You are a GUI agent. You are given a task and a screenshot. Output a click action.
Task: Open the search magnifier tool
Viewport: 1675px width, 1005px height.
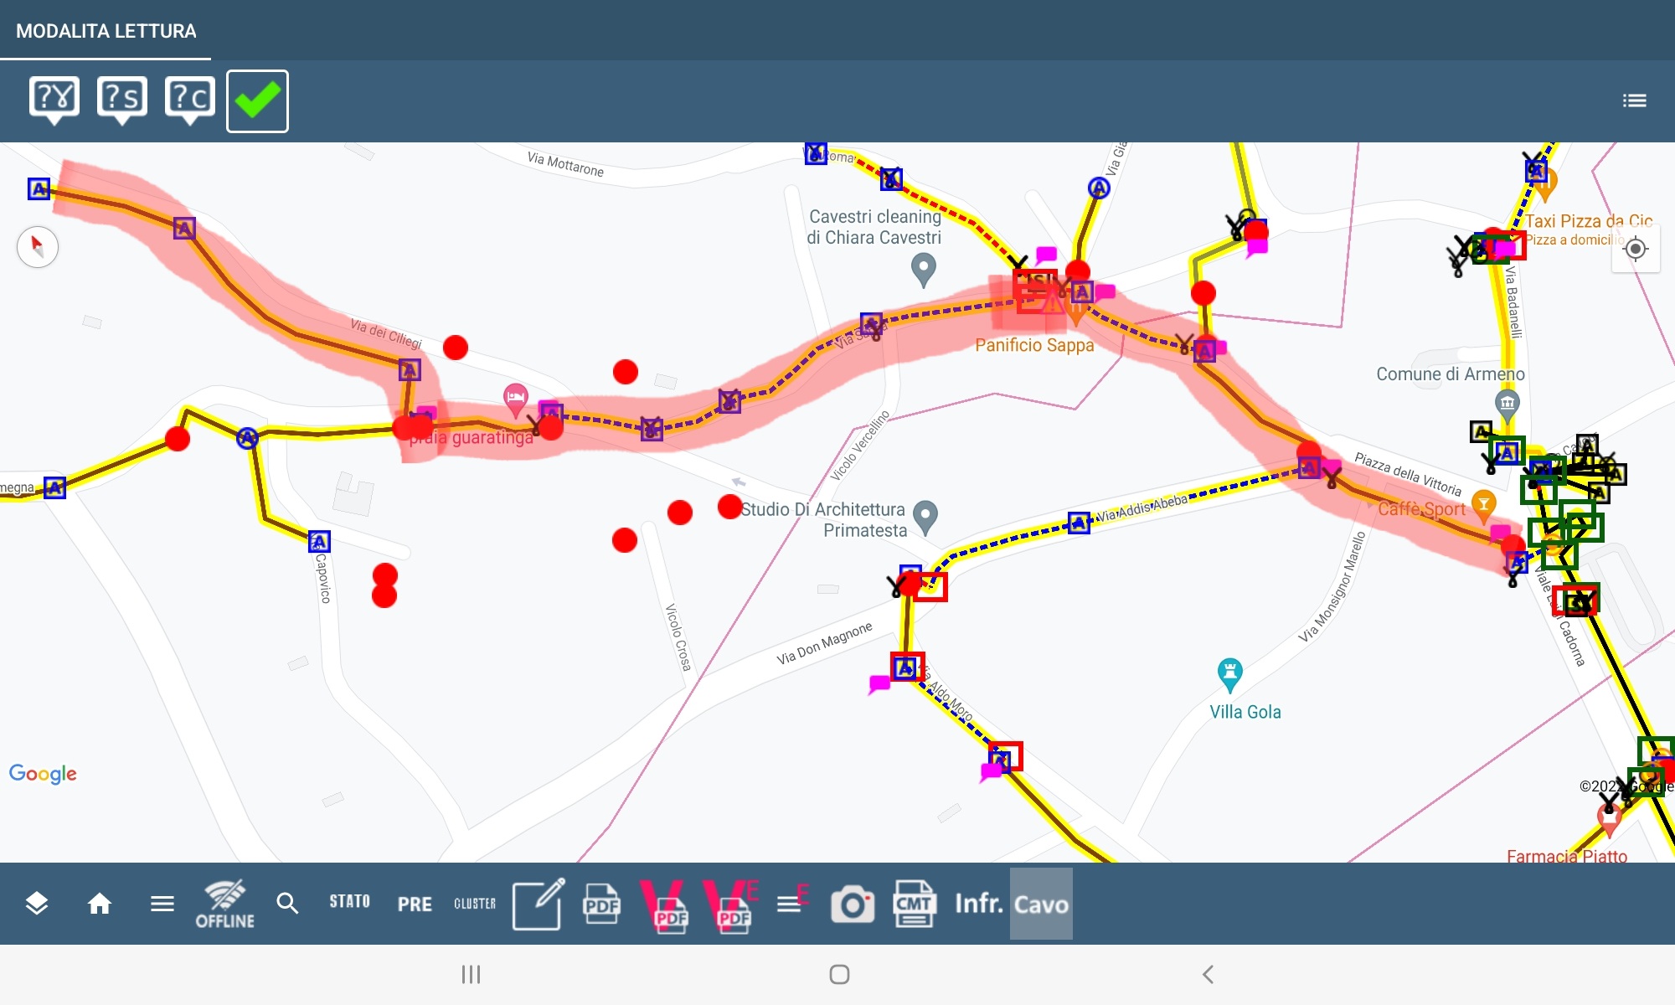287,904
